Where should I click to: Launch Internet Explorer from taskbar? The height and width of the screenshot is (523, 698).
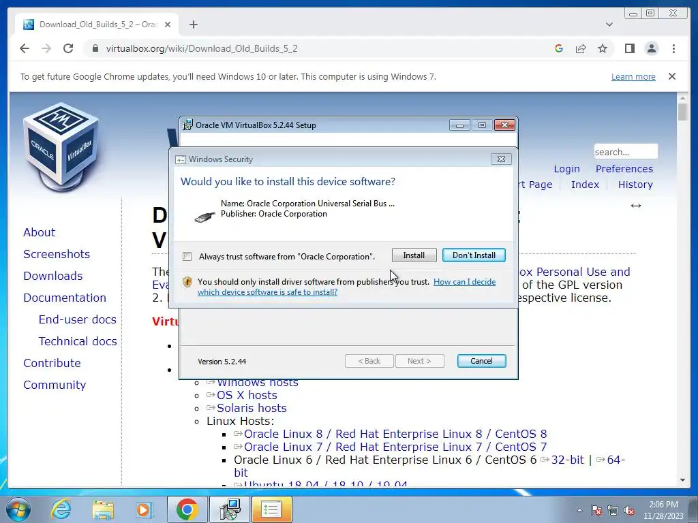point(61,509)
